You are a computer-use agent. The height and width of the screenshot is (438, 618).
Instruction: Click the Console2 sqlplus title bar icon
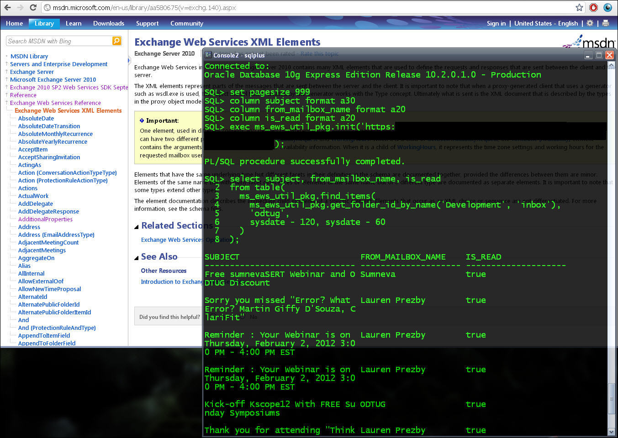(208, 54)
